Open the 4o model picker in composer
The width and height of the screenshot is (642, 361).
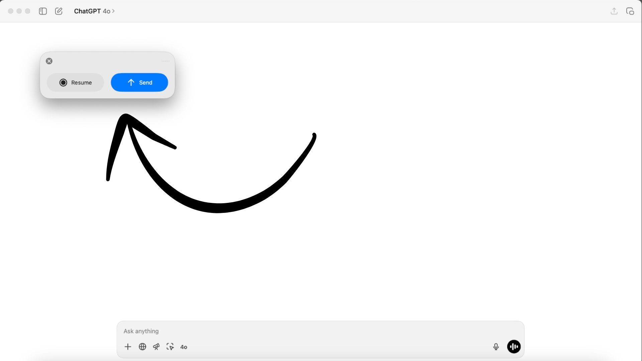coord(184,347)
